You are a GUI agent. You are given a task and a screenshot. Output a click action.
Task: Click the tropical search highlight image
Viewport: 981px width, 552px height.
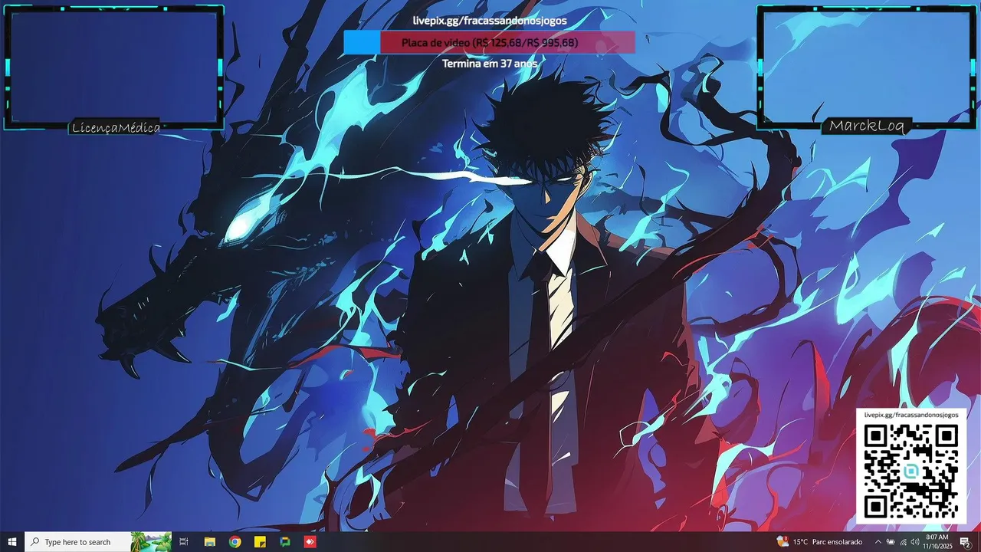tap(151, 542)
